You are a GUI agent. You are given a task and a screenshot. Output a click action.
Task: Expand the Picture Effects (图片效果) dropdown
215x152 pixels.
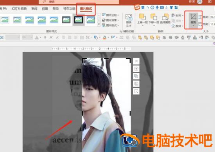[x=111, y=20]
